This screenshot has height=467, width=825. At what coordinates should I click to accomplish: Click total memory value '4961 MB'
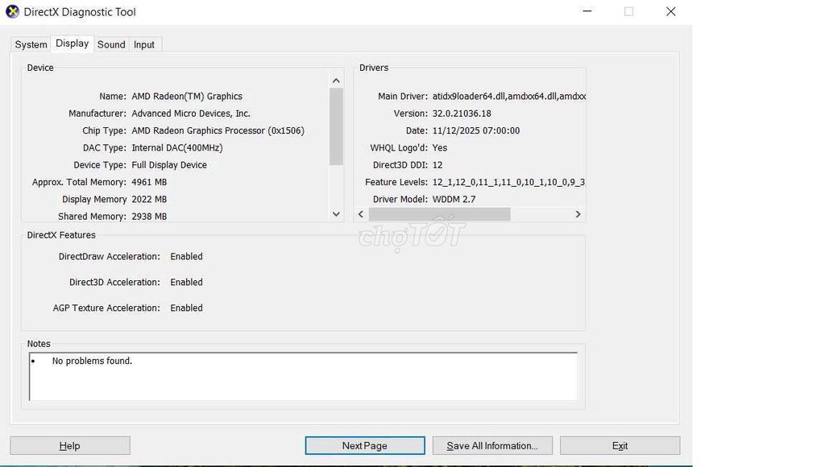(149, 182)
